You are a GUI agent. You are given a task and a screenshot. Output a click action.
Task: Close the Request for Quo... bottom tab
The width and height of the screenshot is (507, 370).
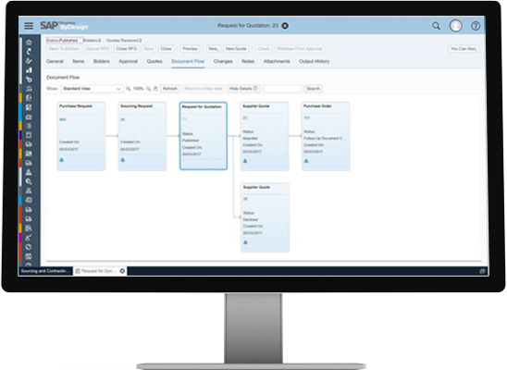click(x=122, y=271)
